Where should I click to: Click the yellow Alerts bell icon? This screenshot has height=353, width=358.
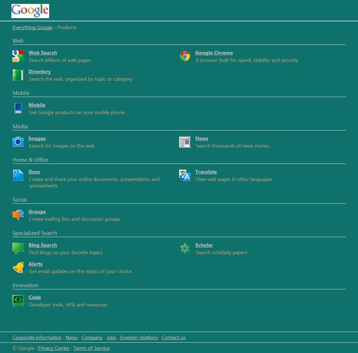pyautogui.click(x=18, y=267)
